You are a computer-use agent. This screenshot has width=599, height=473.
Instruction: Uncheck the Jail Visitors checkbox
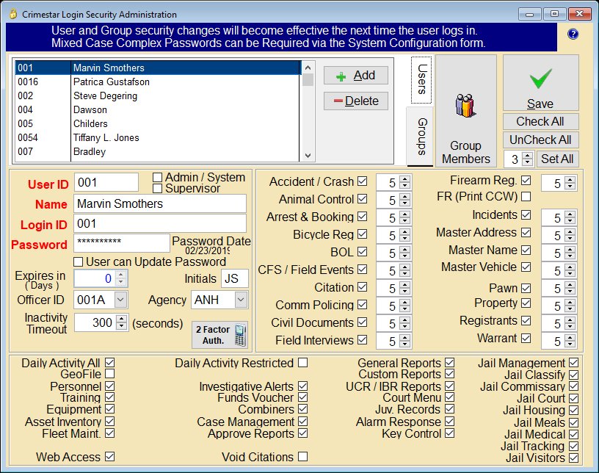tap(574, 458)
